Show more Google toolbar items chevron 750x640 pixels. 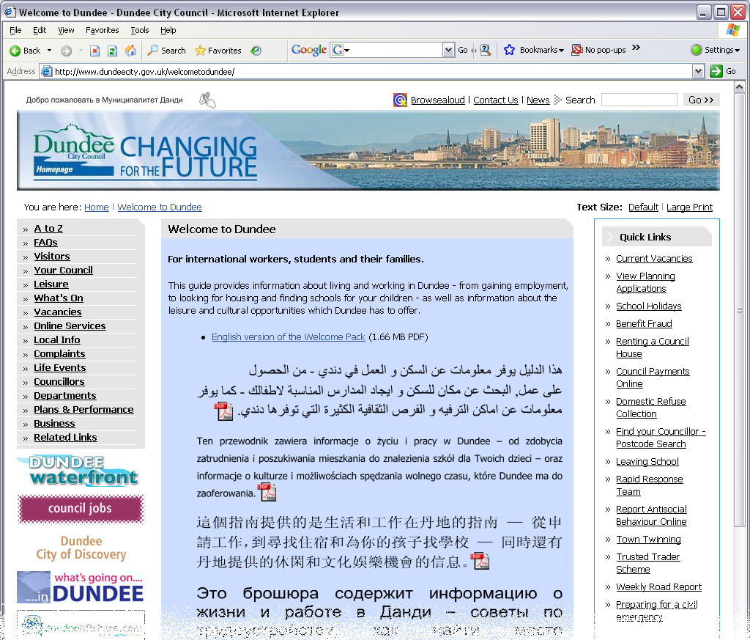(x=636, y=48)
